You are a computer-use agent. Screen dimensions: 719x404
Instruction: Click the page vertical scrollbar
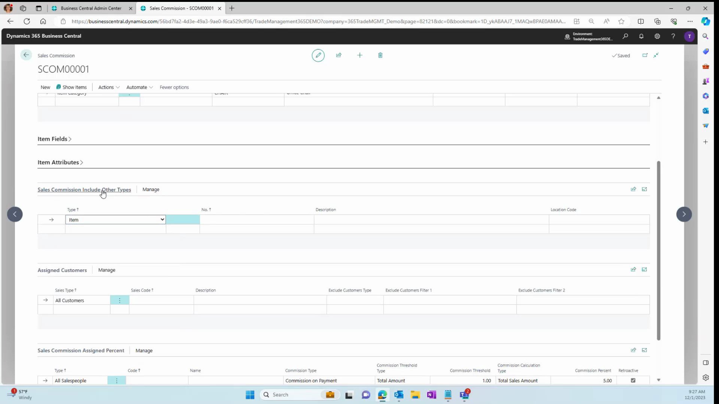click(658, 251)
